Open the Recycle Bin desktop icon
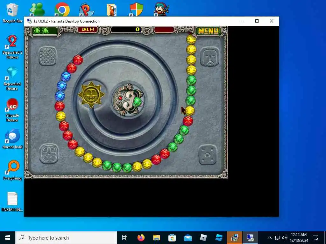 click(x=12, y=13)
